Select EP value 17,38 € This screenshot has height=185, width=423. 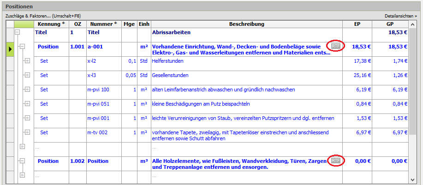coord(357,64)
